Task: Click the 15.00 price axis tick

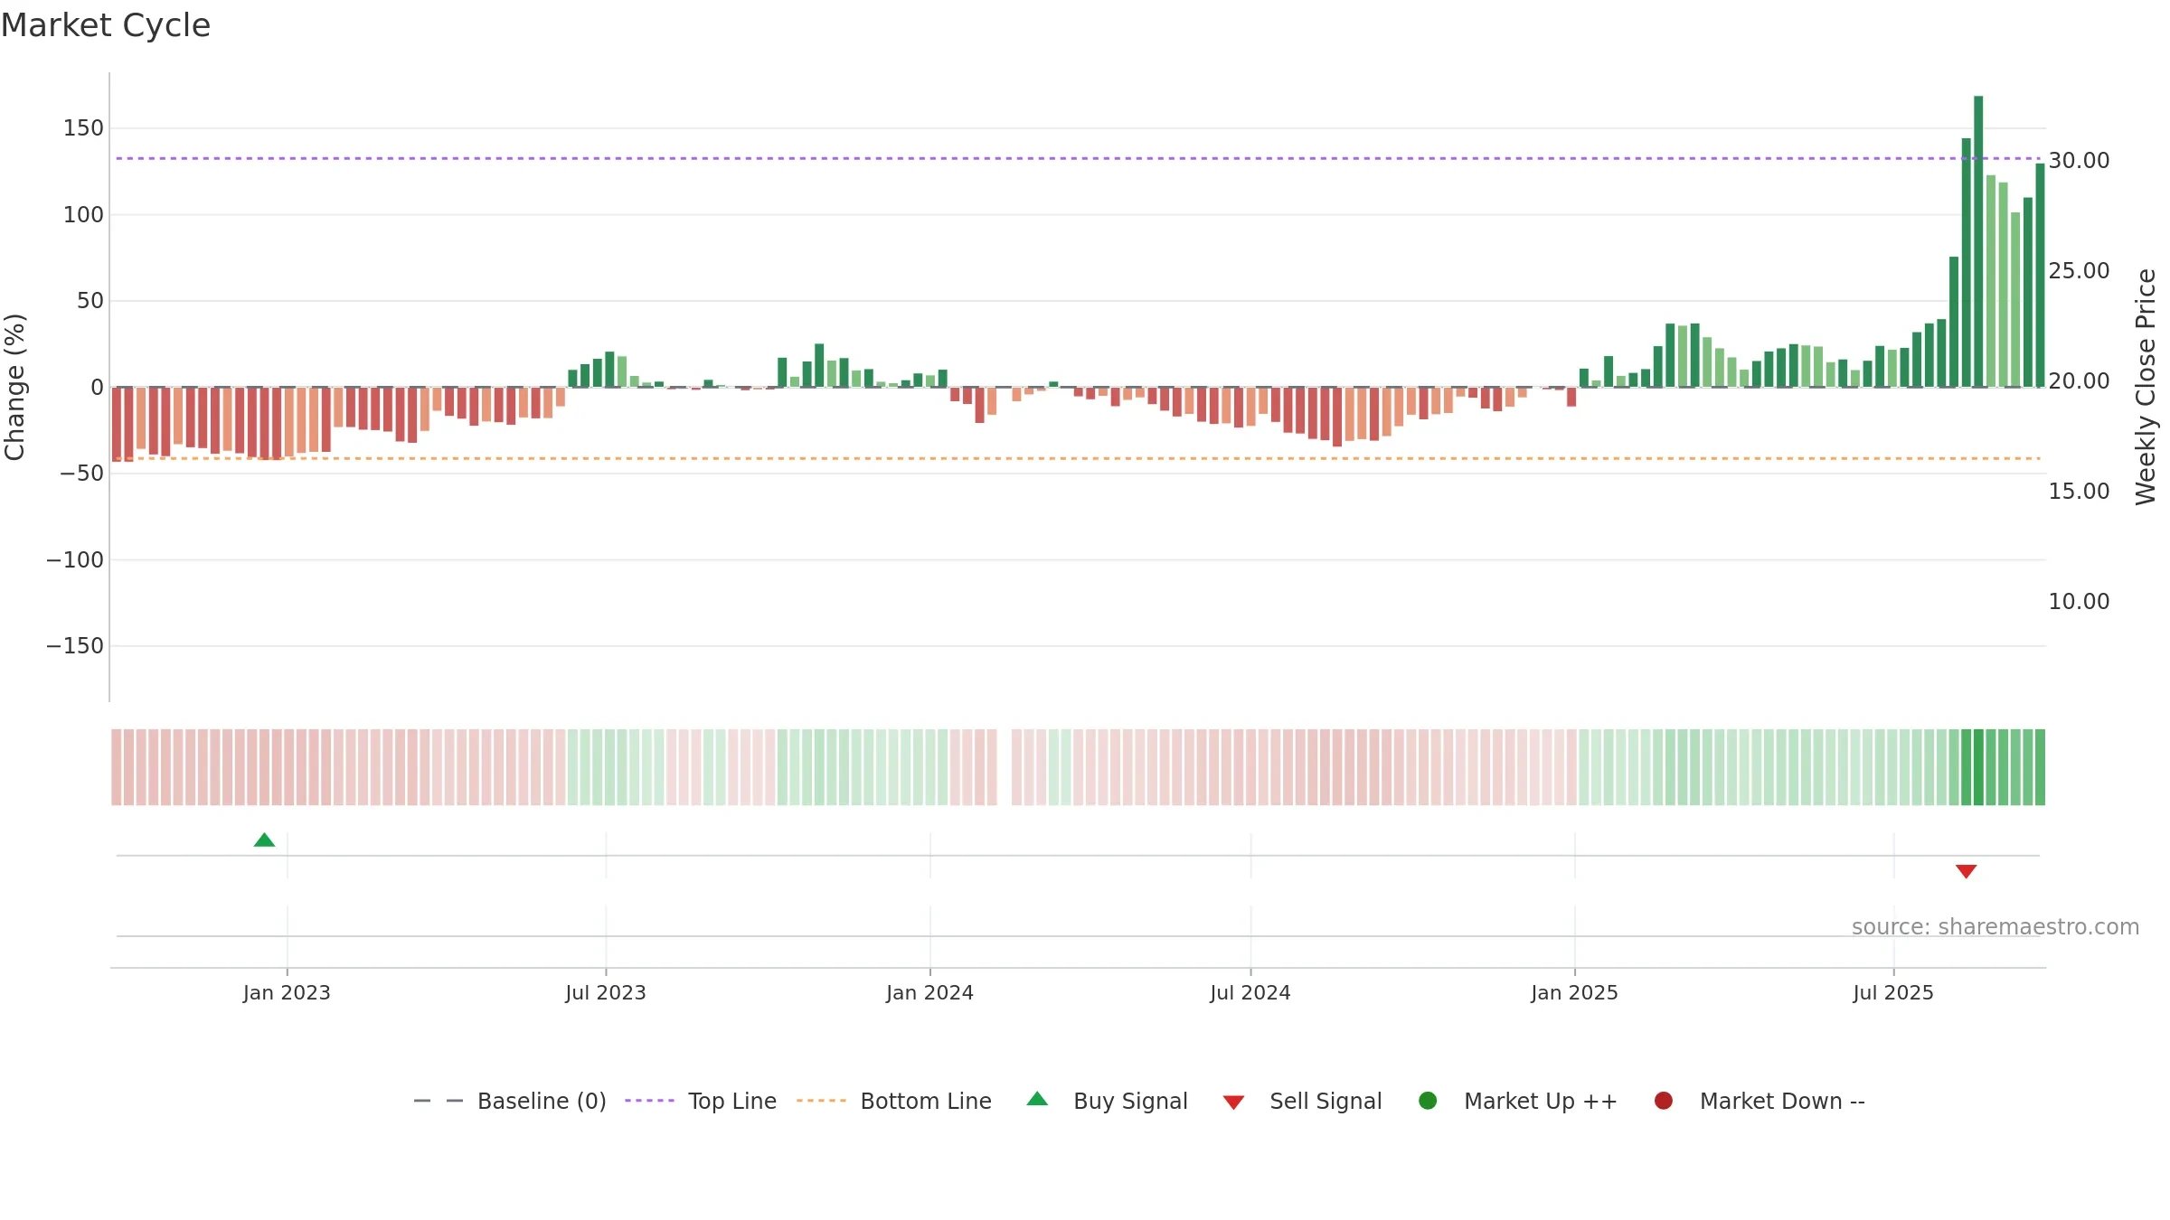Action: (x=2079, y=492)
